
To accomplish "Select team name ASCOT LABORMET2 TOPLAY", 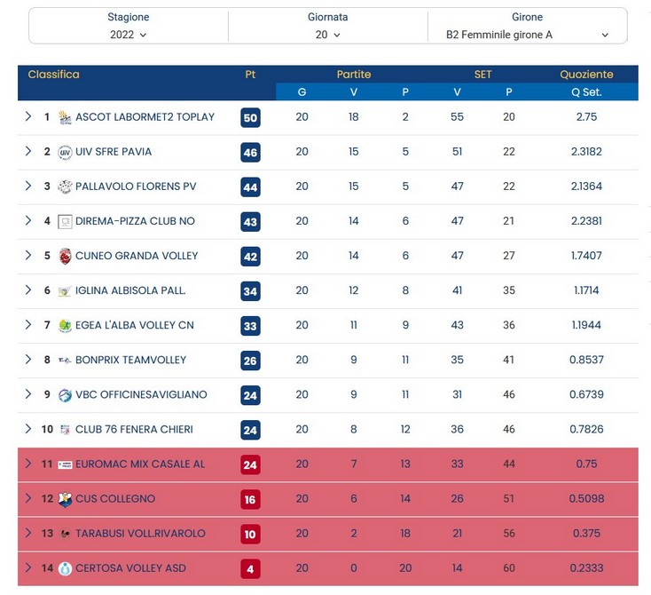I will pyautogui.click(x=145, y=117).
